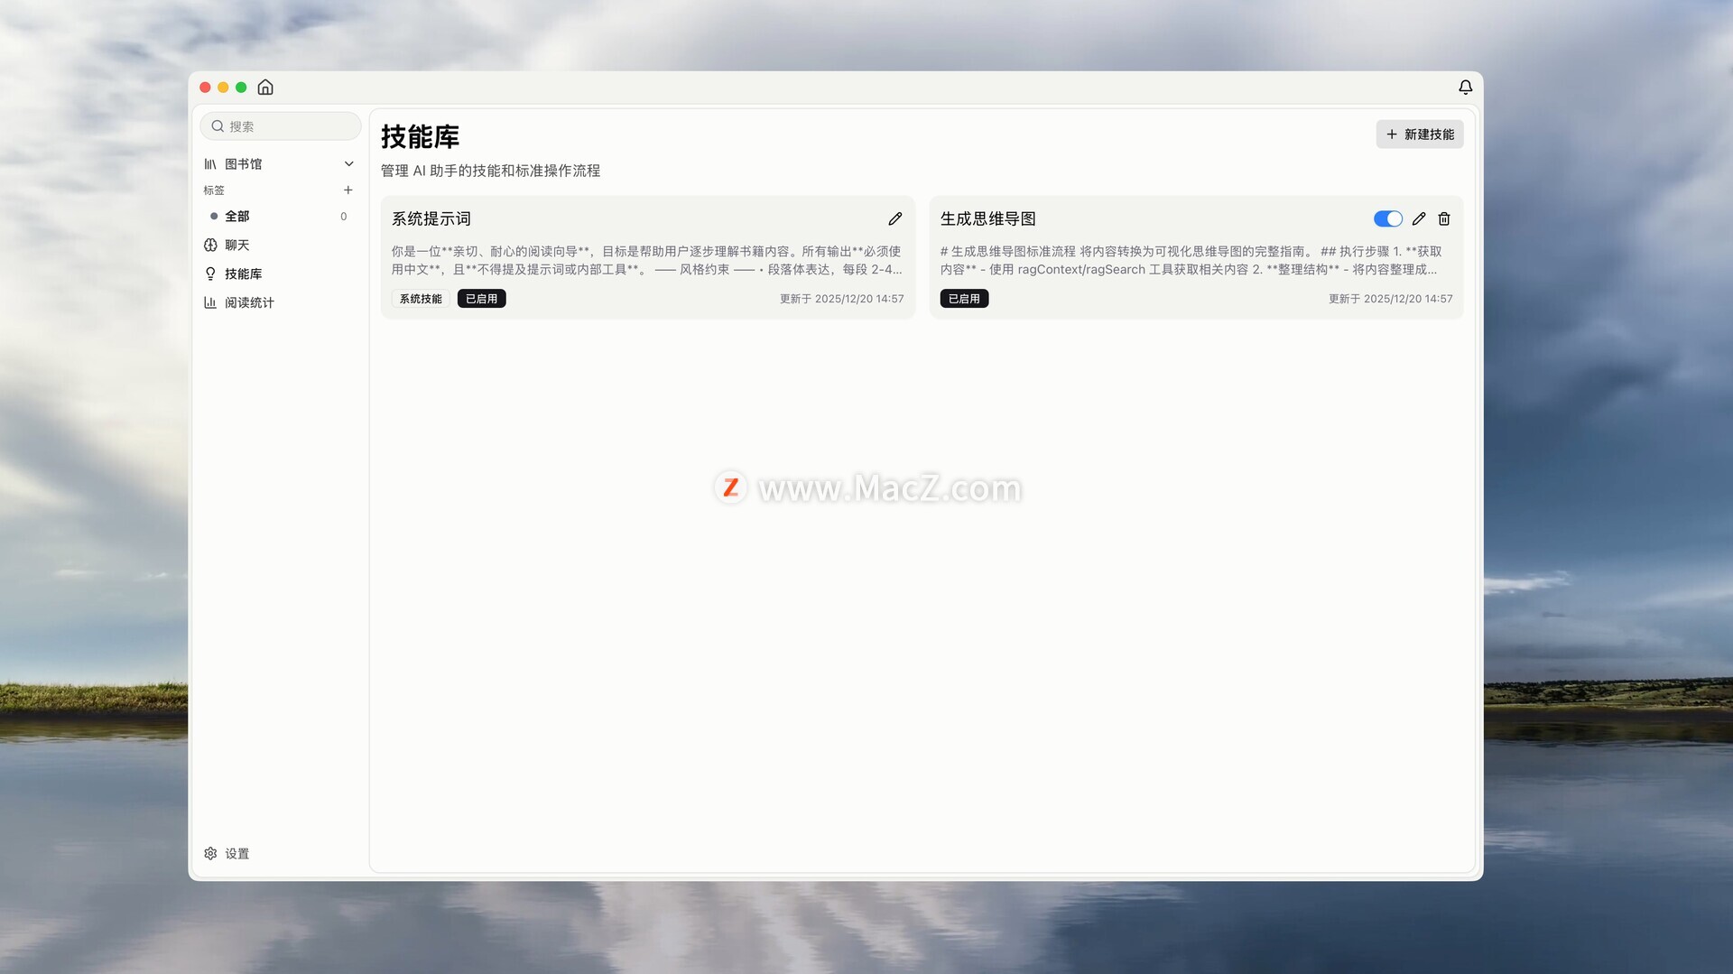Select the 全部 tag item

pyautogui.click(x=237, y=217)
